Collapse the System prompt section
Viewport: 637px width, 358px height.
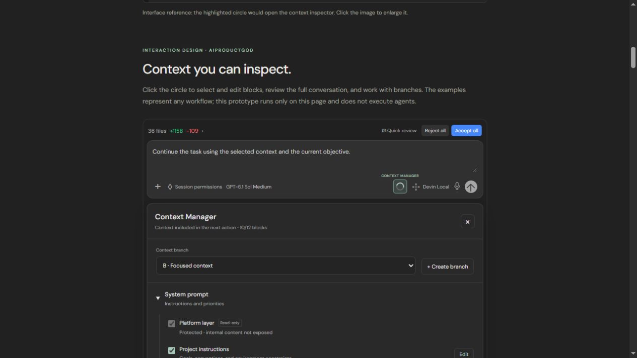[158, 298]
